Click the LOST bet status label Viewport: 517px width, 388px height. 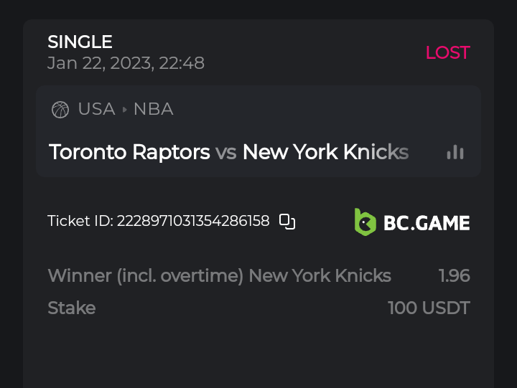[447, 52]
